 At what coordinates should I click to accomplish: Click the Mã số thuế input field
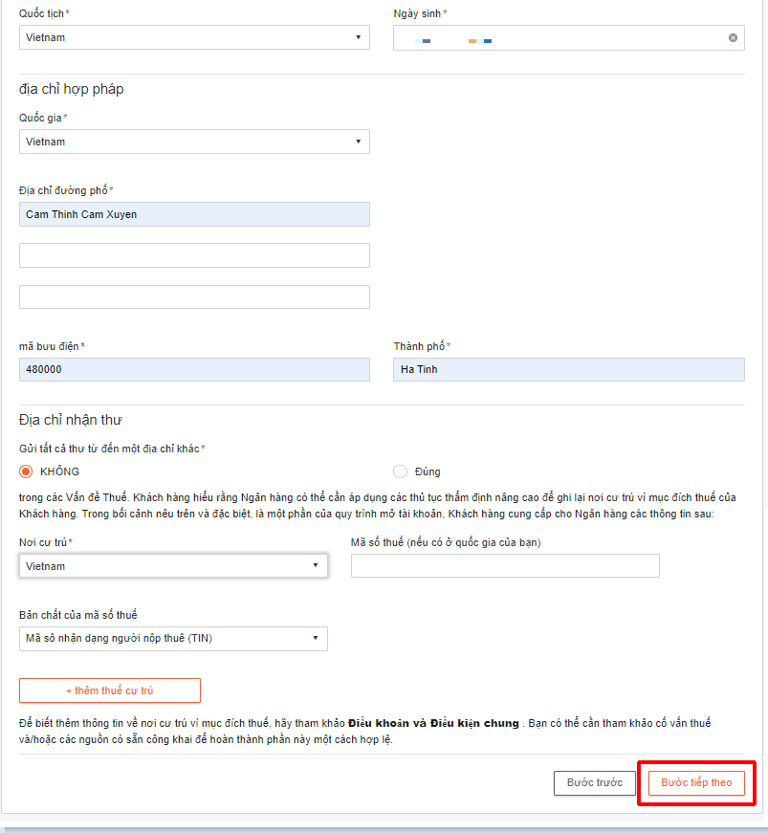point(505,566)
